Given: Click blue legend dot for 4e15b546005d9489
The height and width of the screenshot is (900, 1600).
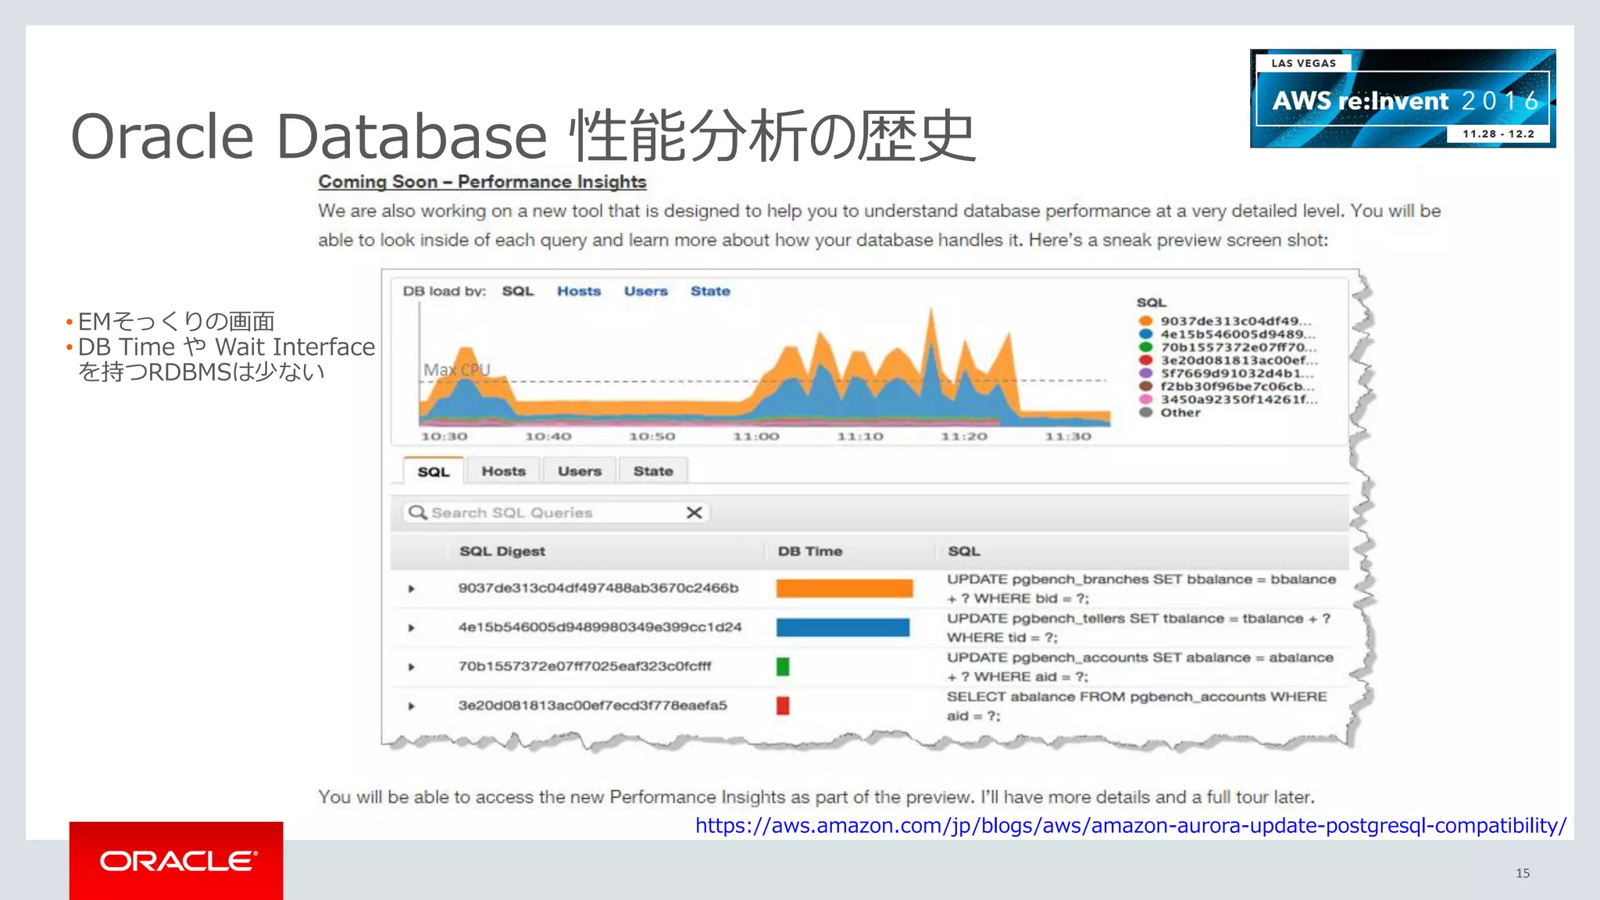Looking at the screenshot, I should click(1145, 334).
